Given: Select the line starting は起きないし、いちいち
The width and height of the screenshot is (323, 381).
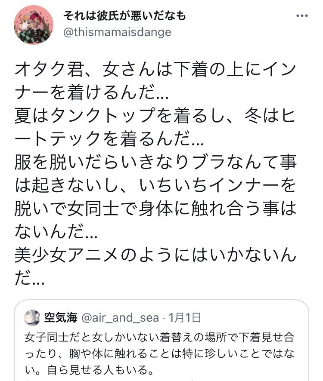Looking at the screenshot, I should [155, 185].
